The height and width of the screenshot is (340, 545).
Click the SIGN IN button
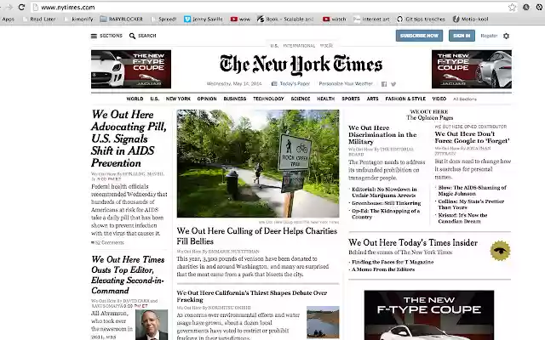(x=462, y=36)
